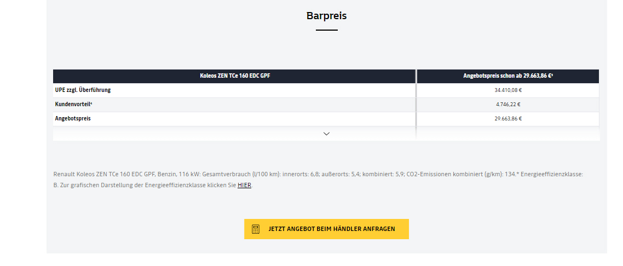The height and width of the screenshot is (266, 623).
Task: Select the 29.663,86 € value in the last row
Action: [x=508, y=118]
